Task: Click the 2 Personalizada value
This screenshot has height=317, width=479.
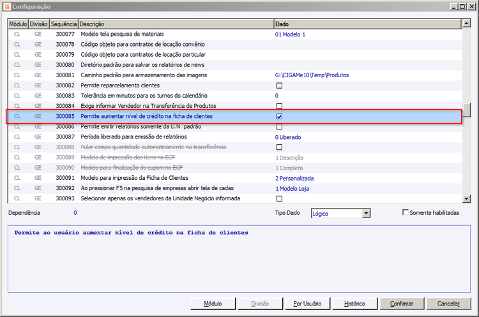Action: (294, 178)
